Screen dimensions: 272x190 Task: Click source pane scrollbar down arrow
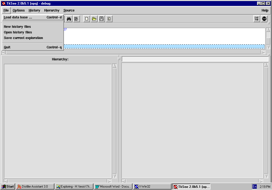266,176
